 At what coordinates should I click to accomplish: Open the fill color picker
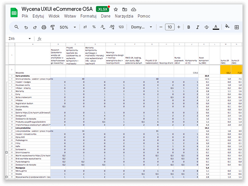coord(227,27)
